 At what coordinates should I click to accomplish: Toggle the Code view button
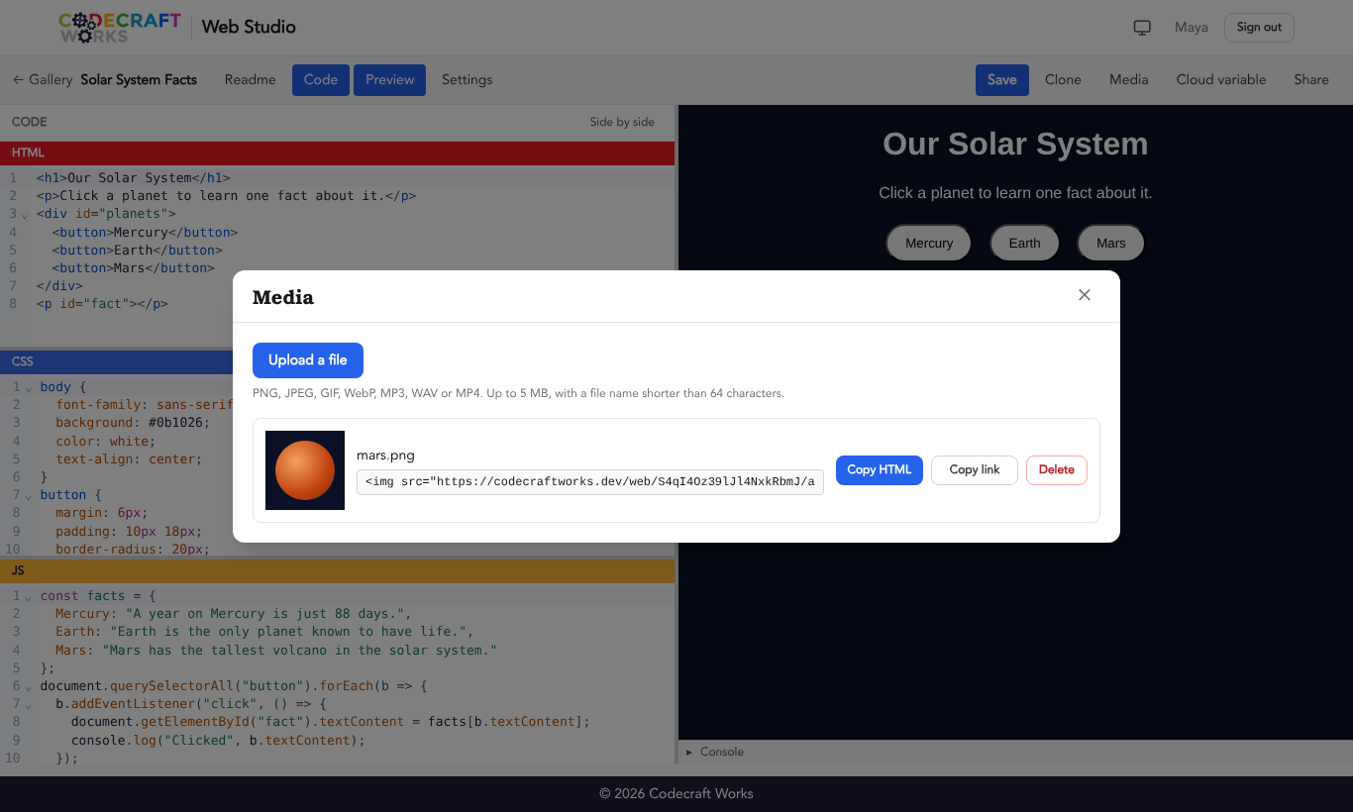[x=321, y=79]
